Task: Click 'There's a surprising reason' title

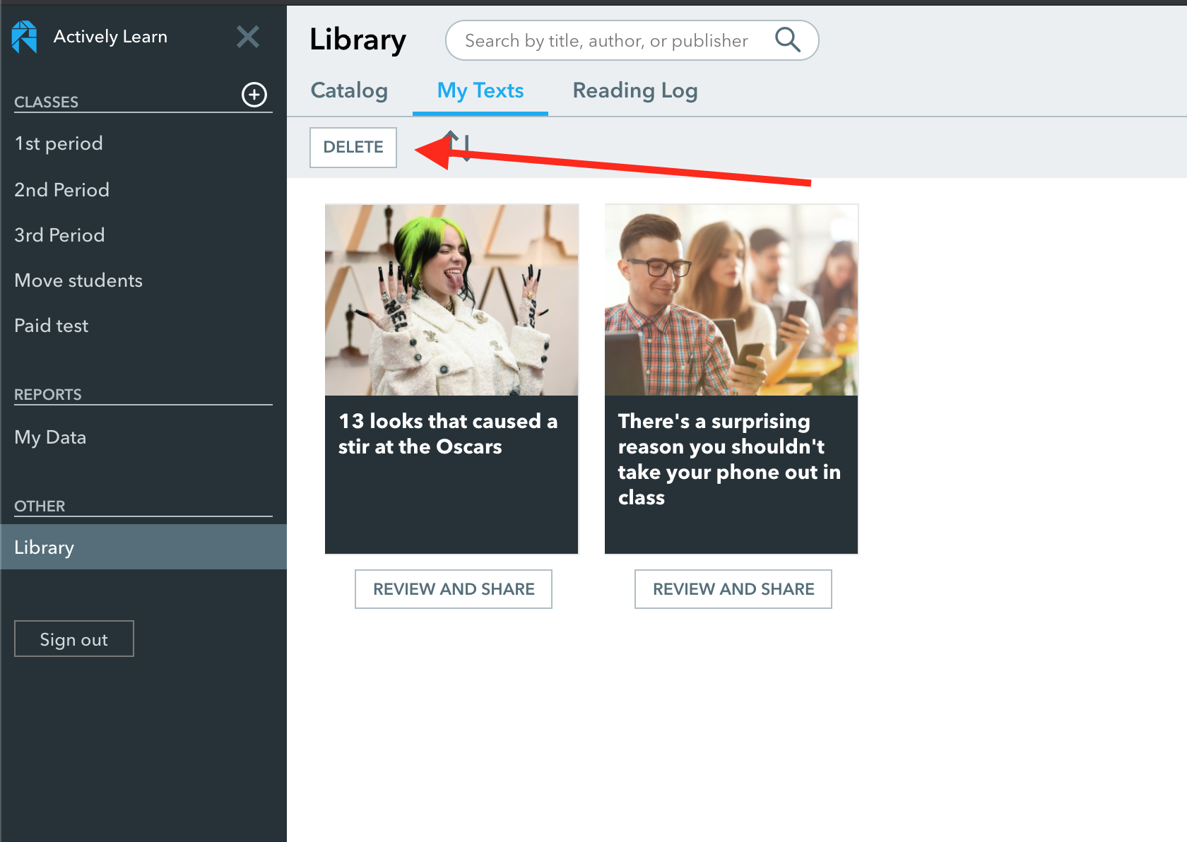Action: tap(729, 459)
